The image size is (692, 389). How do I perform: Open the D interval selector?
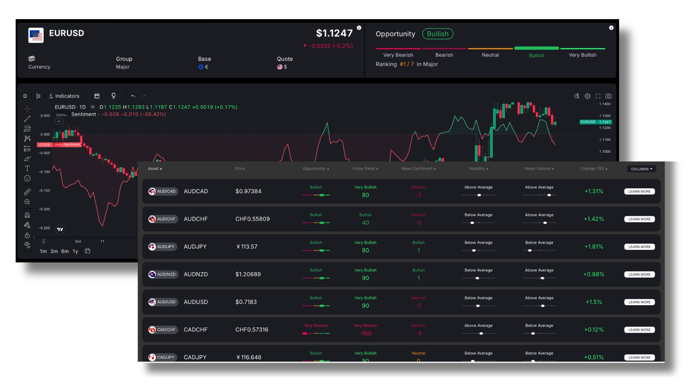pos(25,96)
